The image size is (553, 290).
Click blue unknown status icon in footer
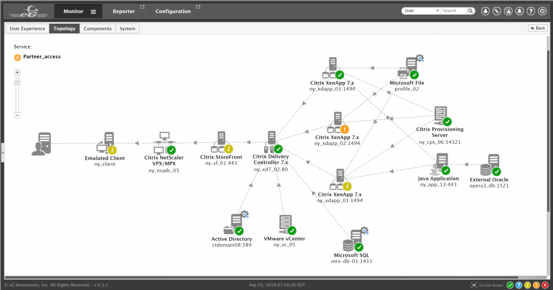pos(519,285)
